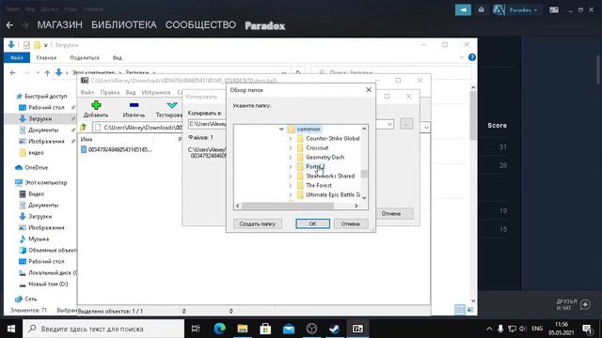
Task: Expand the The Forest folder node
Action: [x=291, y=186]
